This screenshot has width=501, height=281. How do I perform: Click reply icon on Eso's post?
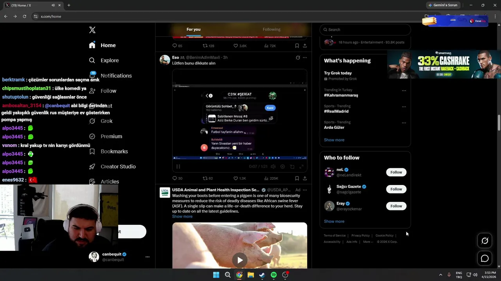pyautogui.click(x=175, y=178)
